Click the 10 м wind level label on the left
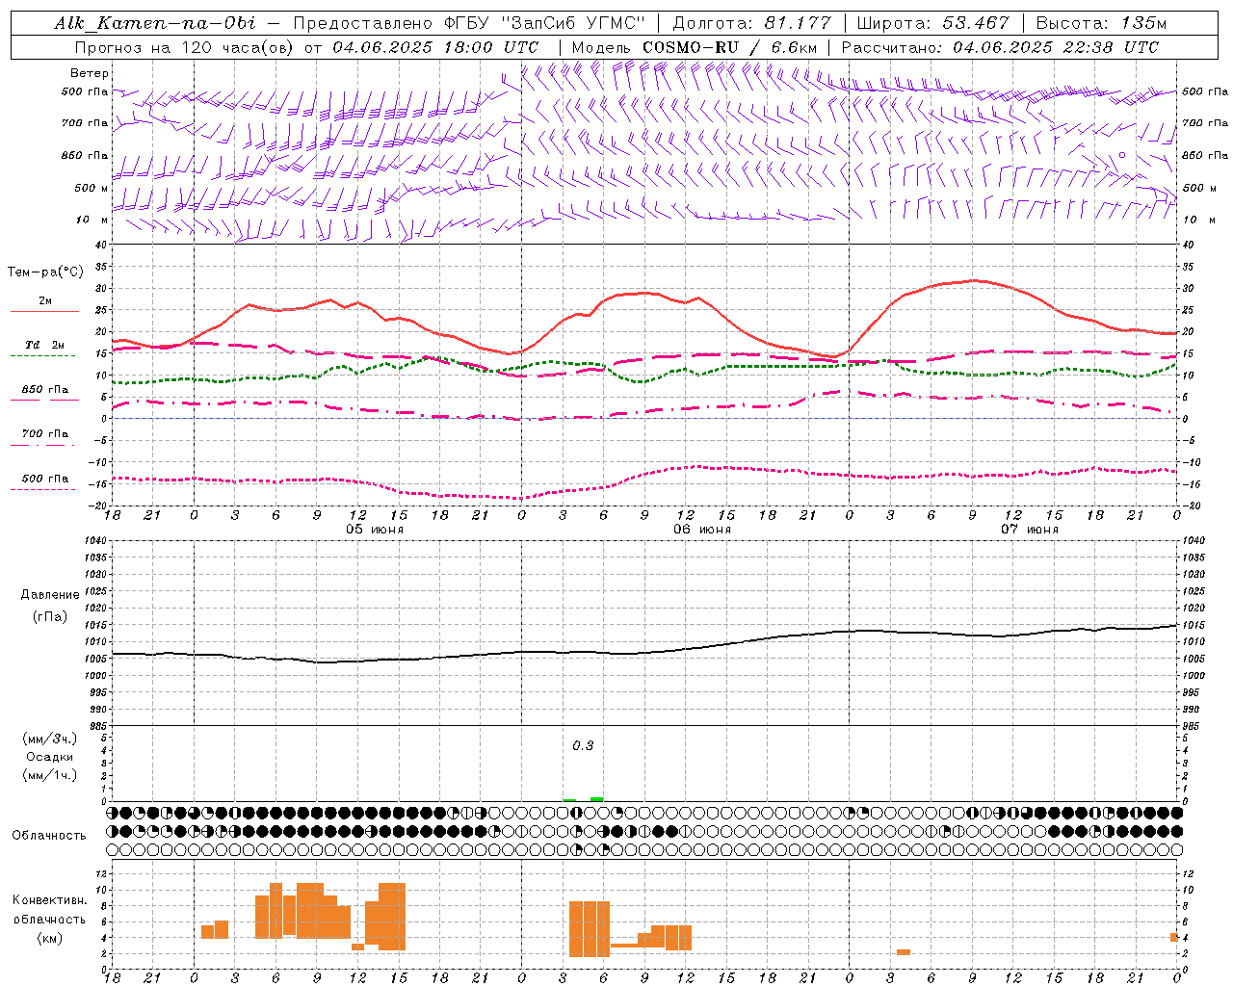The width and height of the screenshot is (1233, 986). (93, 221)
